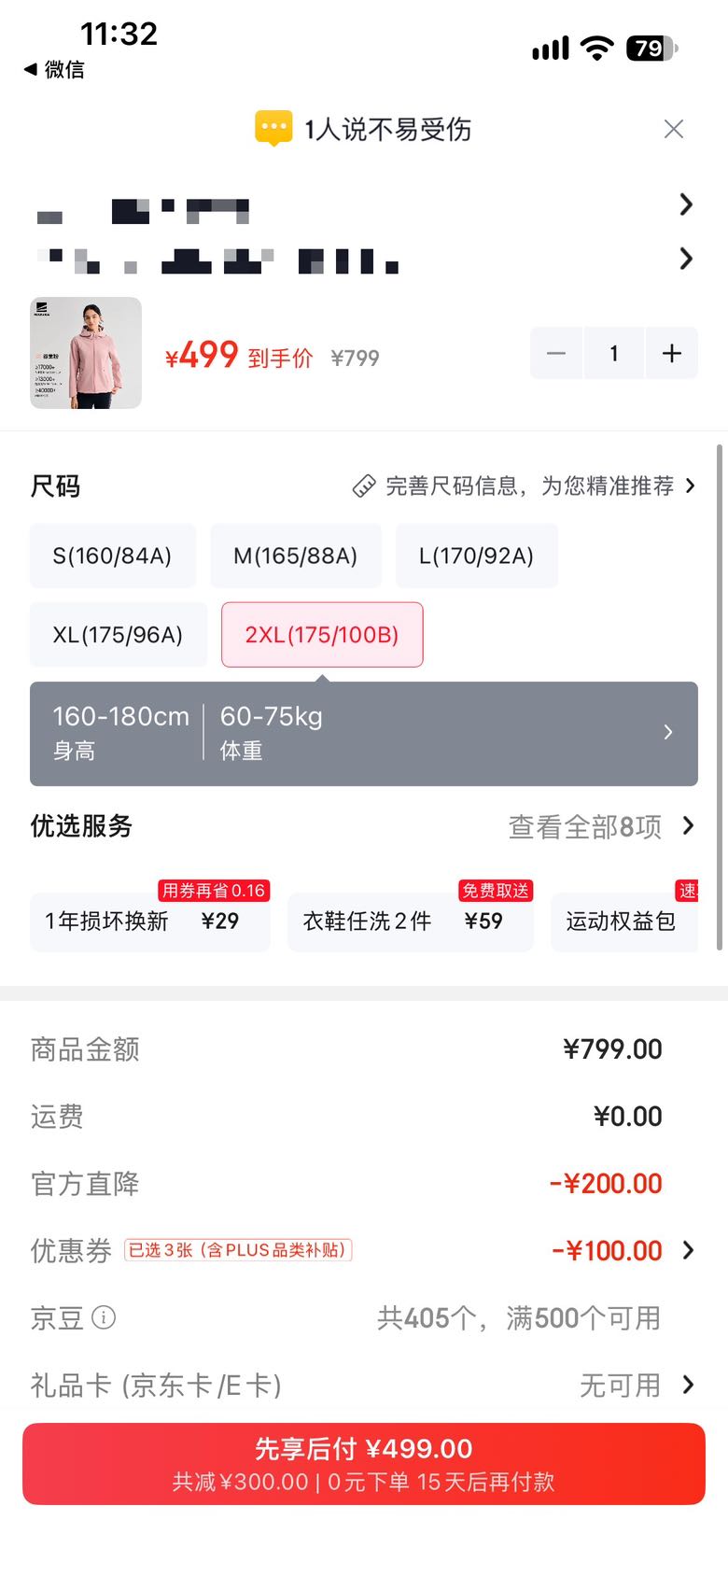Tap the yellow chat bubble comment icon
This screenshot has height=1576, width=728.
point(273,129)
